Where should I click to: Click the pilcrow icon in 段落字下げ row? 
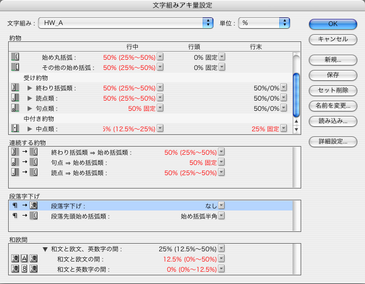[x=15, y=205]
